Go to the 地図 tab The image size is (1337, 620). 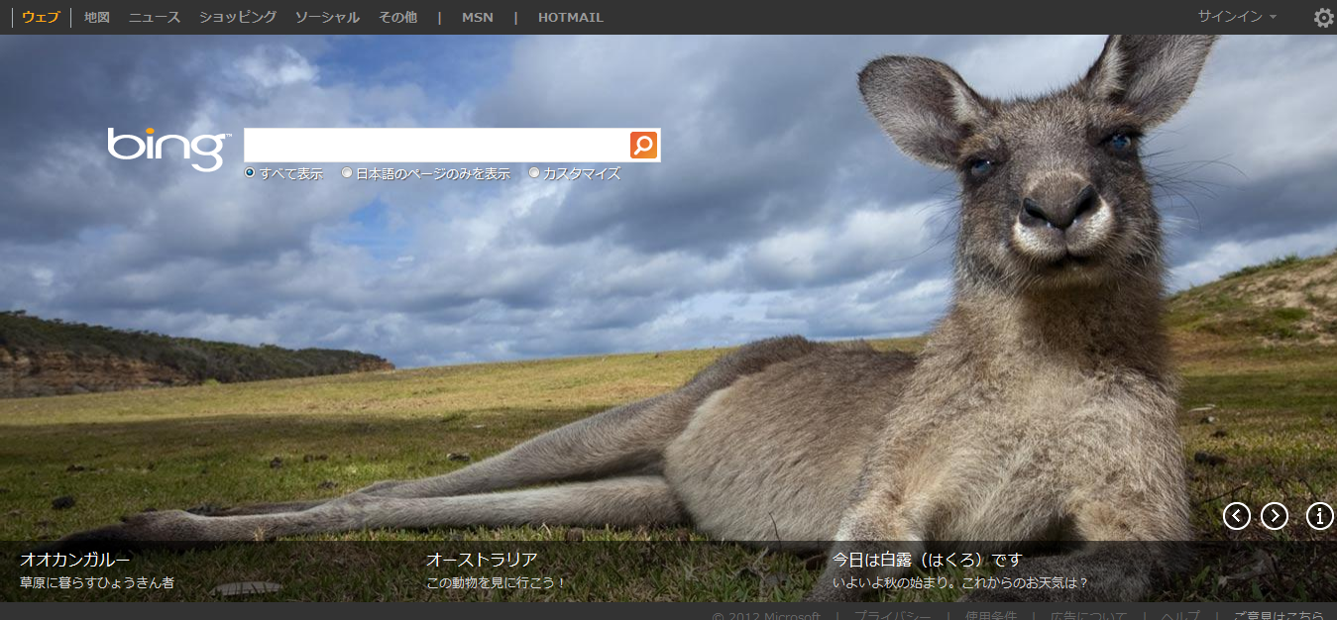point(97,17)
